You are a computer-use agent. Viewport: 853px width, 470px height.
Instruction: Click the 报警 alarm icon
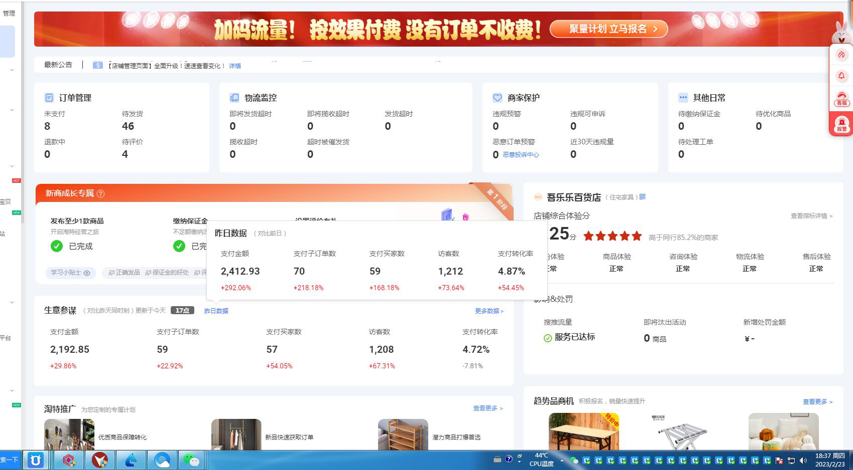click(841, 124)
